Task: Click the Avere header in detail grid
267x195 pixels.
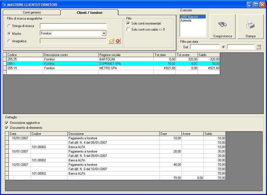Action: point(192,134)
